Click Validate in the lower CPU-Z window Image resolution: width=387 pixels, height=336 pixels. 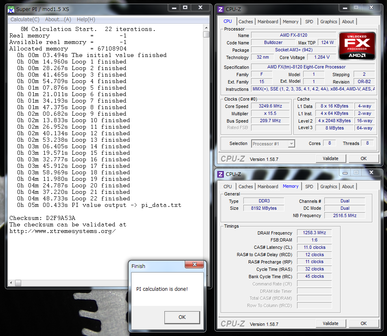[x=331, y=324]
